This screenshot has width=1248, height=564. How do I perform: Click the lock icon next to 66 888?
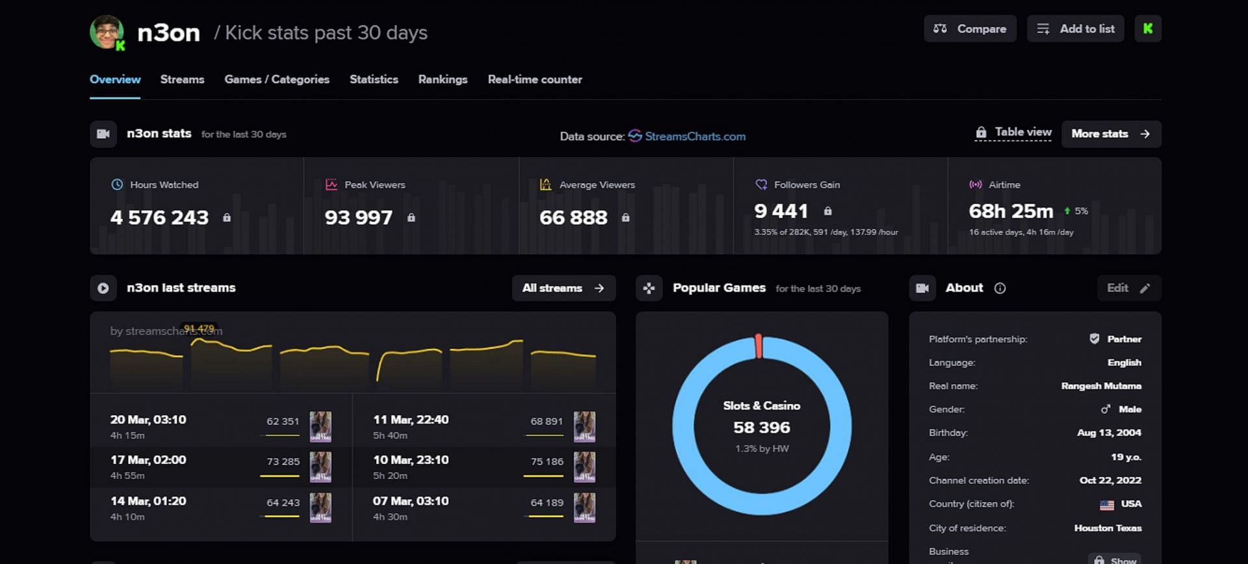625,218
